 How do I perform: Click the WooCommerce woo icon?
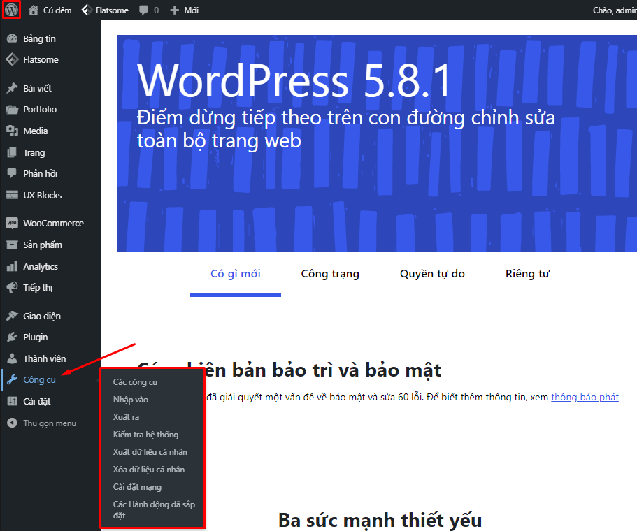(12, 224)
